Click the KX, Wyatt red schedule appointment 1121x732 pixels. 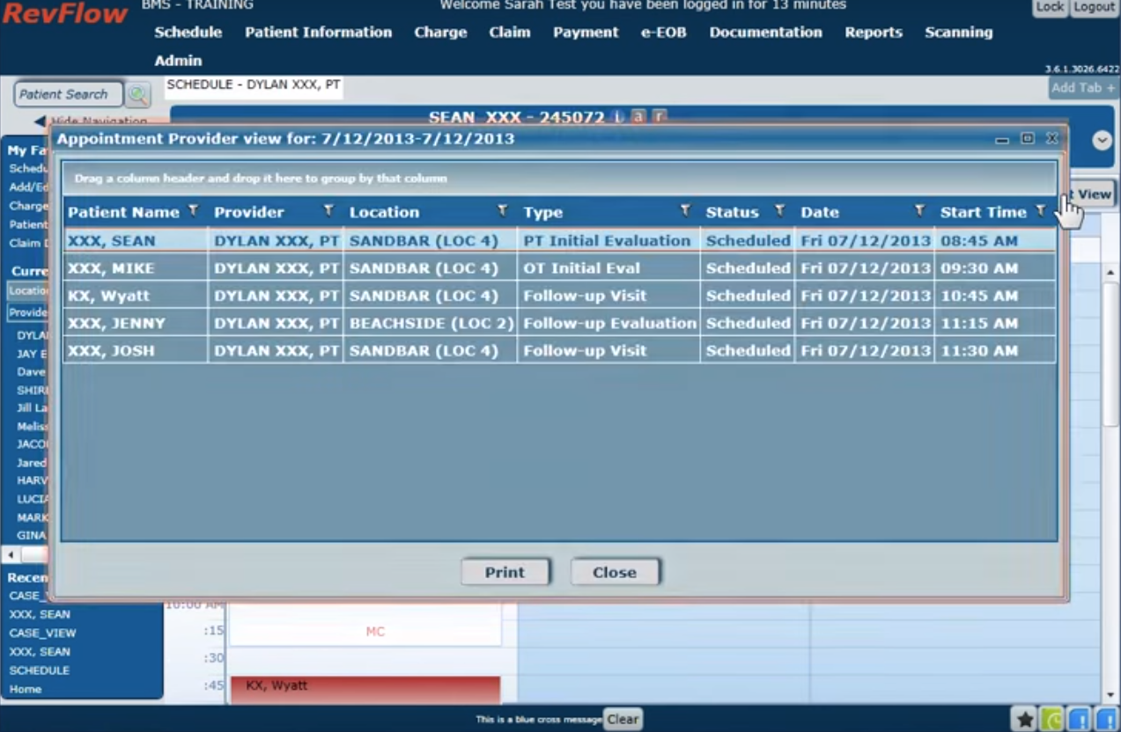click(365, 690)
